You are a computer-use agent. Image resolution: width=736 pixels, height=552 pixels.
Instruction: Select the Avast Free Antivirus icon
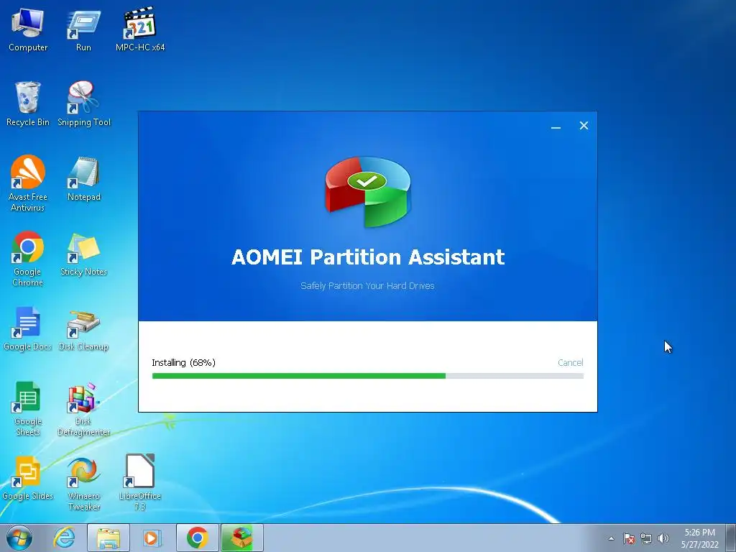tap(28, 183)
